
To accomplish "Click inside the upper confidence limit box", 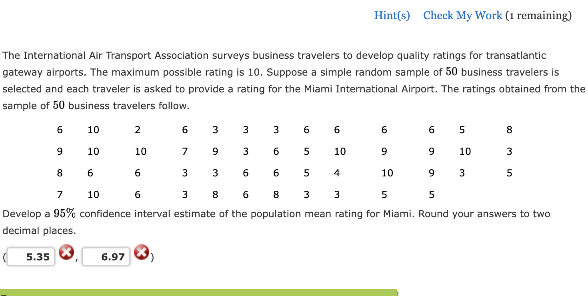I will pos(106,257).
